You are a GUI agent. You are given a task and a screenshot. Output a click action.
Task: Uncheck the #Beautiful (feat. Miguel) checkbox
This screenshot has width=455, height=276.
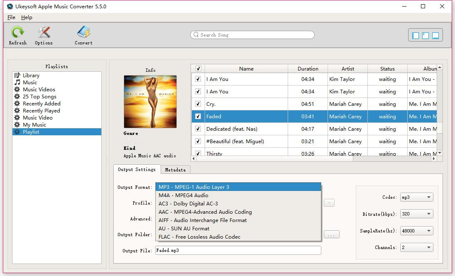tap(198, 142)
